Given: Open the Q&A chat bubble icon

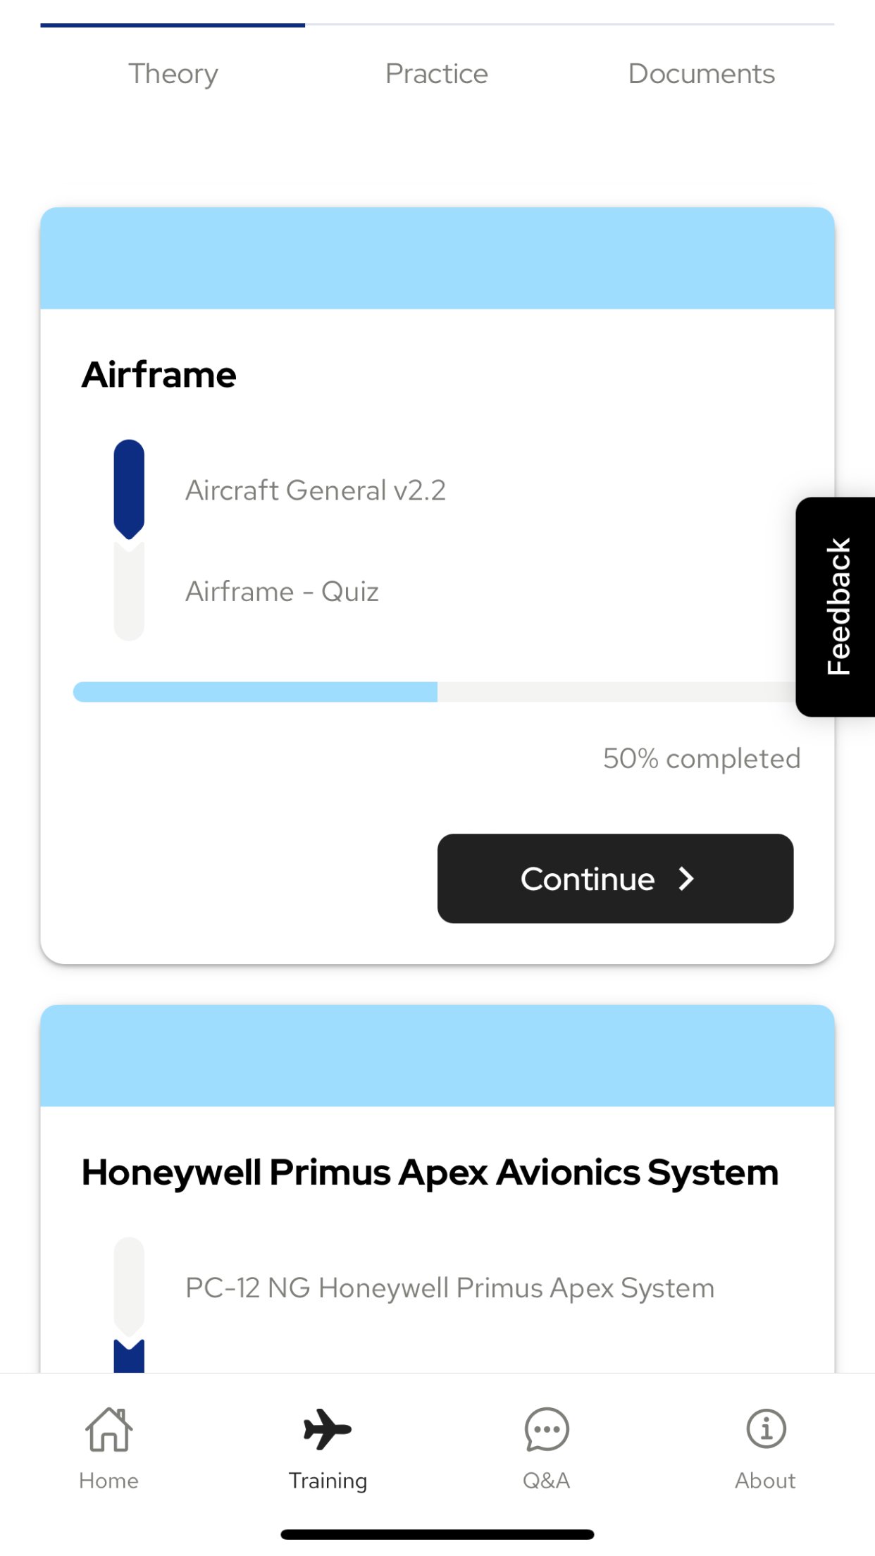Looking at the screenshot, I should (547, 1430).
